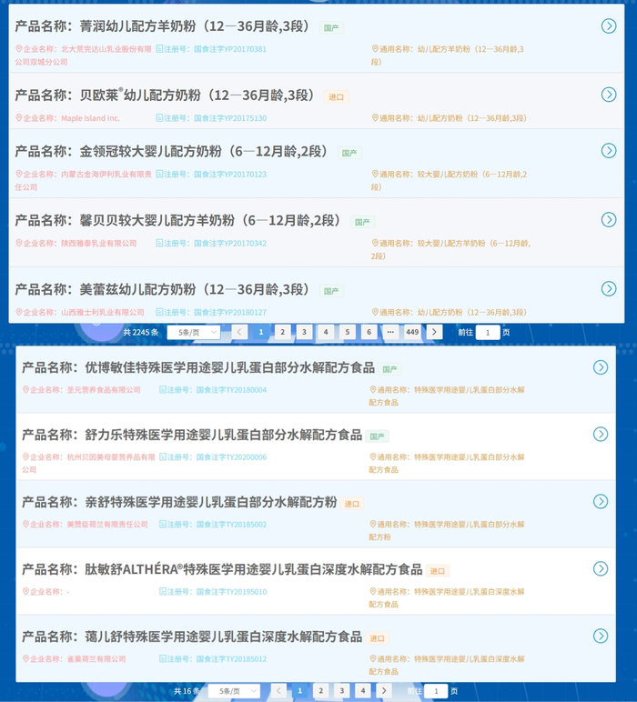Open product 菁润幼儿配方羊奶粉 title
This screenshot has height=702, width=637.
click(162, 26)
